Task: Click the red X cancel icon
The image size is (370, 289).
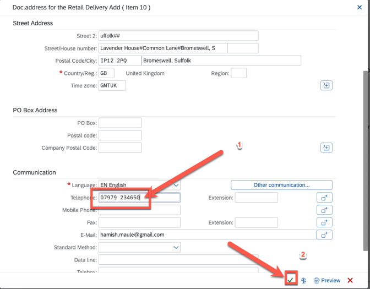Action: point(350,280)
